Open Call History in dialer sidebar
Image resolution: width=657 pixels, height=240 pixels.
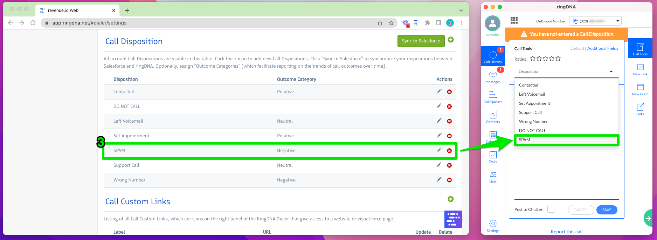point(493,56)
